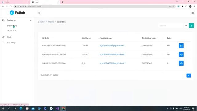
Task: Open Chrome three-dot menu
Action: [194, 6]
